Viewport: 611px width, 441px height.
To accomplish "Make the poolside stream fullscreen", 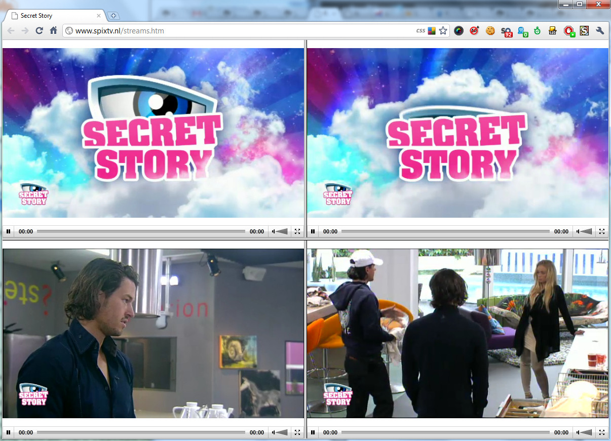I will pyautogui.click(x=602, y=432).
